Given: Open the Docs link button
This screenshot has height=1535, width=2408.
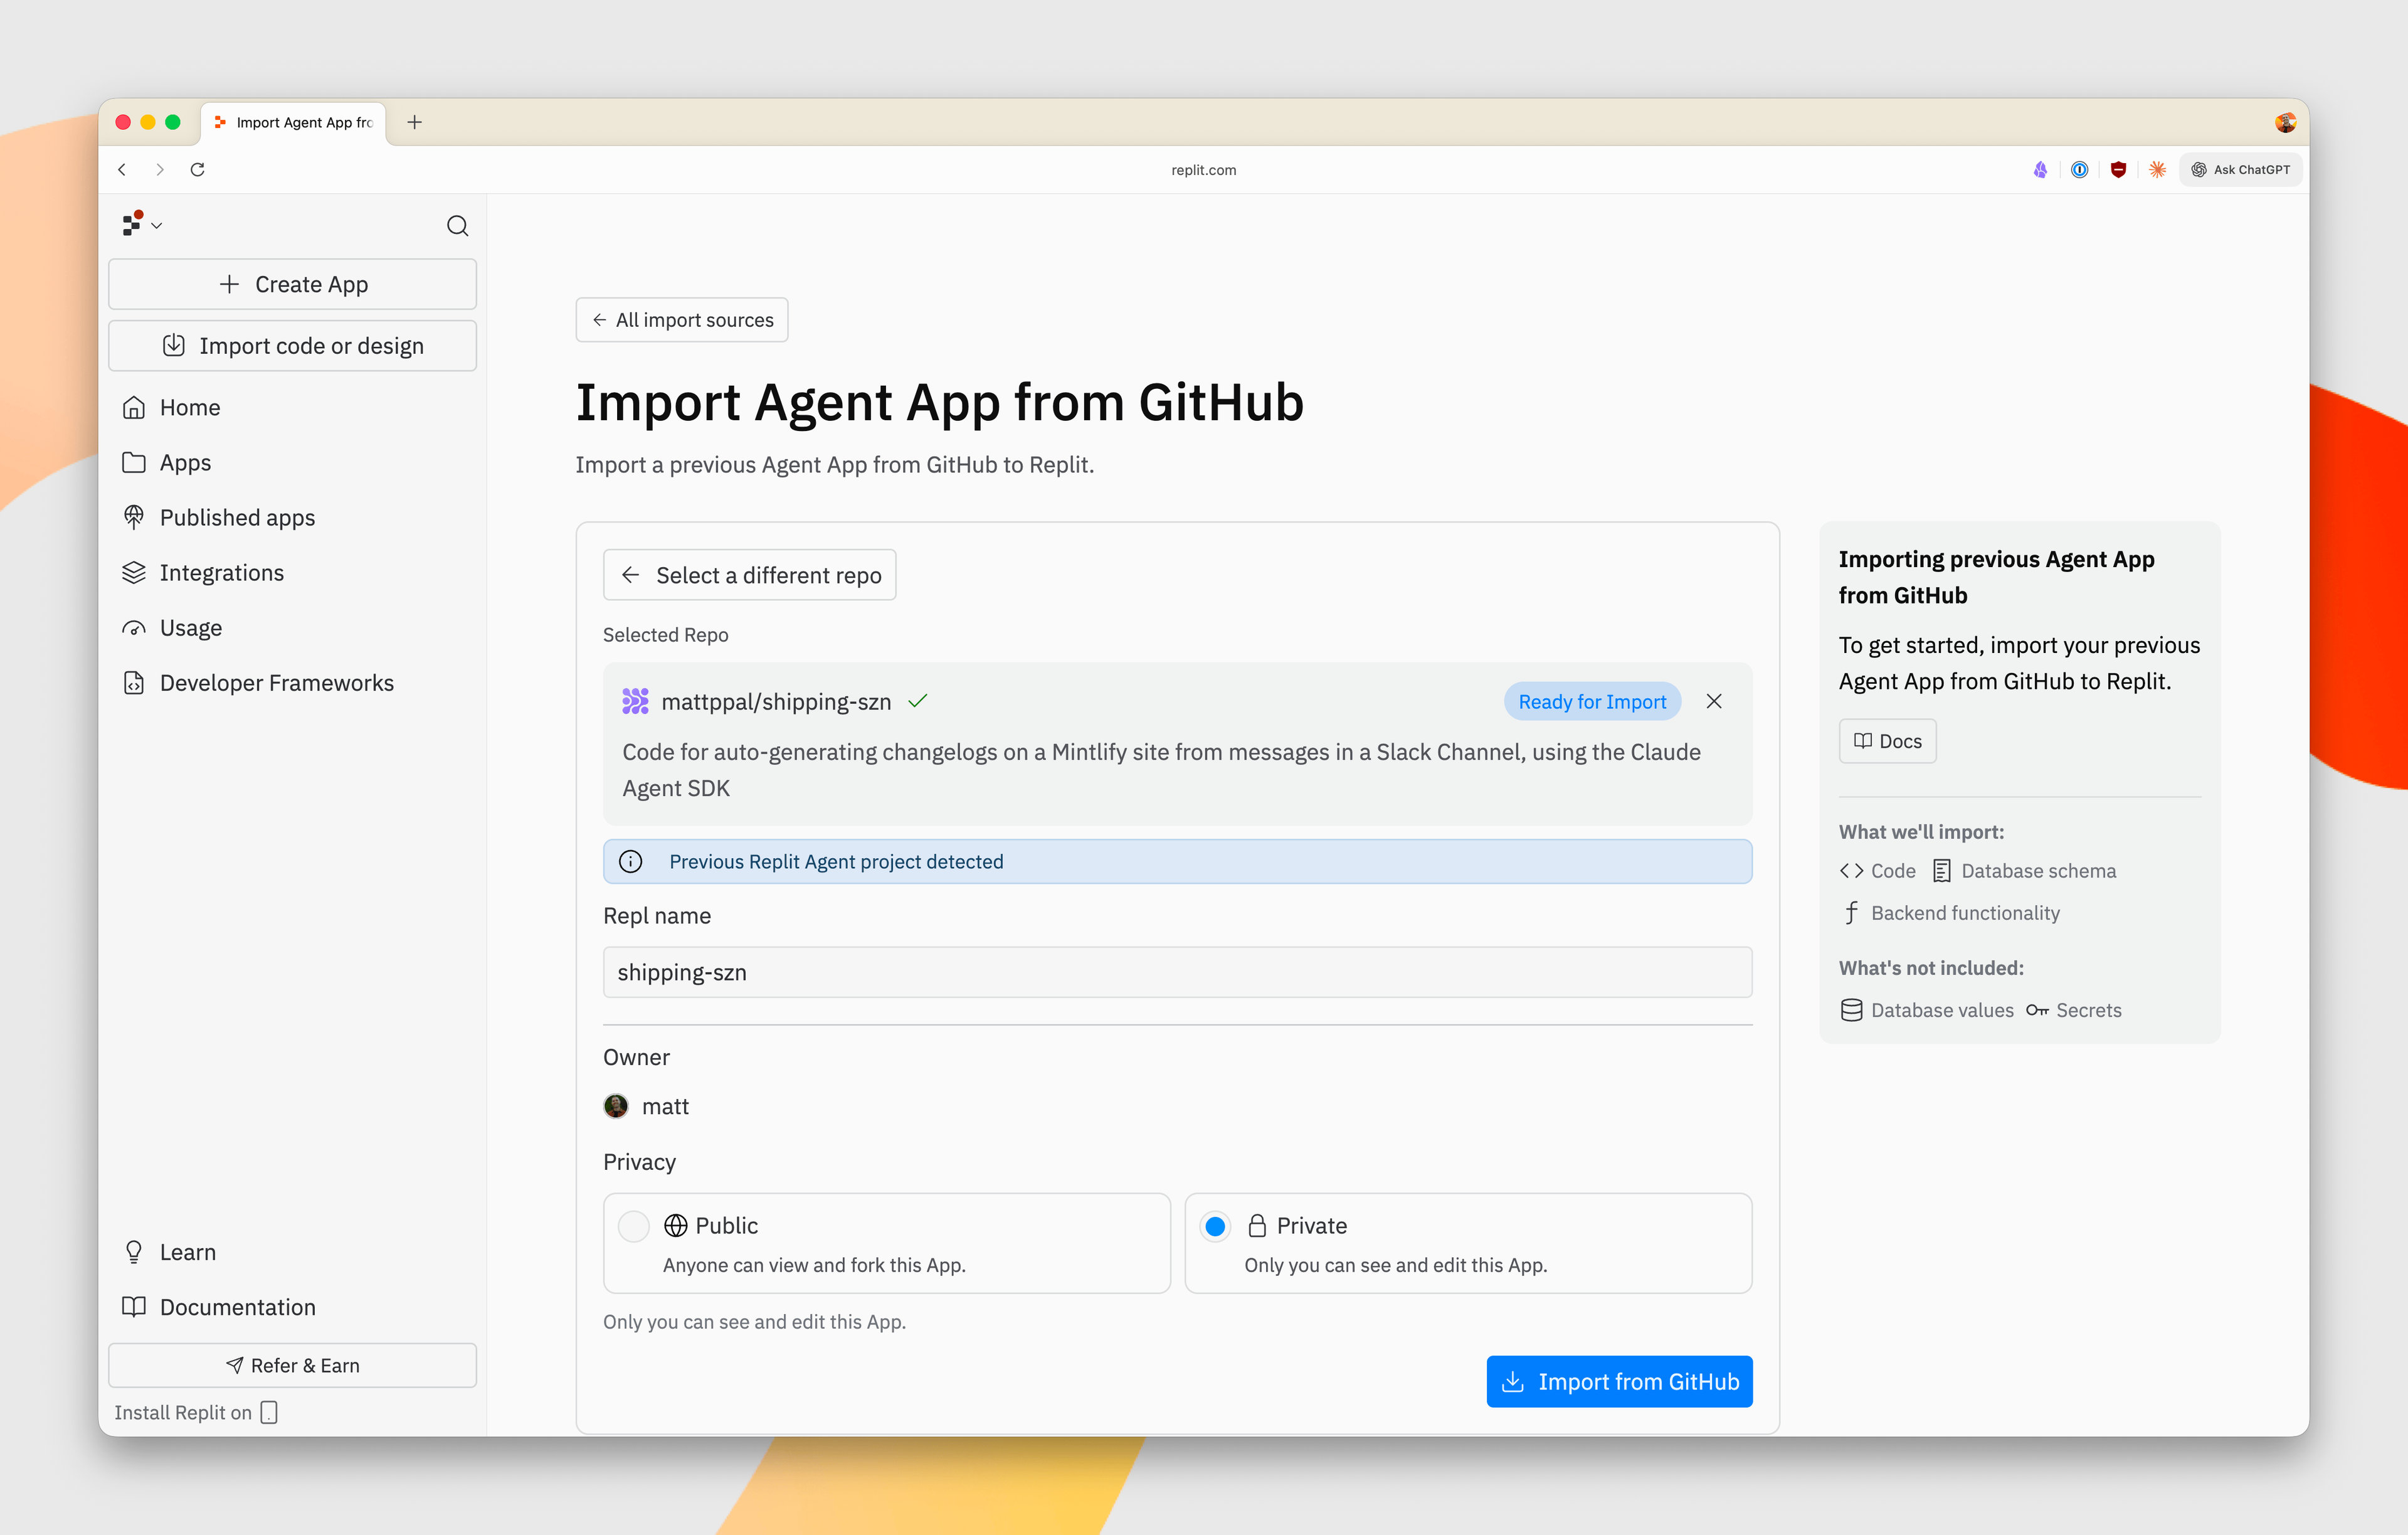Looking at the screenshot, I should coord(1887,740).
